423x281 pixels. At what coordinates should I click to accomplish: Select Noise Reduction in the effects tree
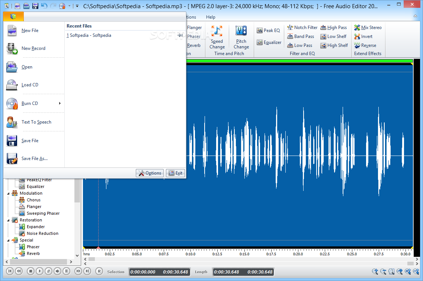tap(42, 233)
